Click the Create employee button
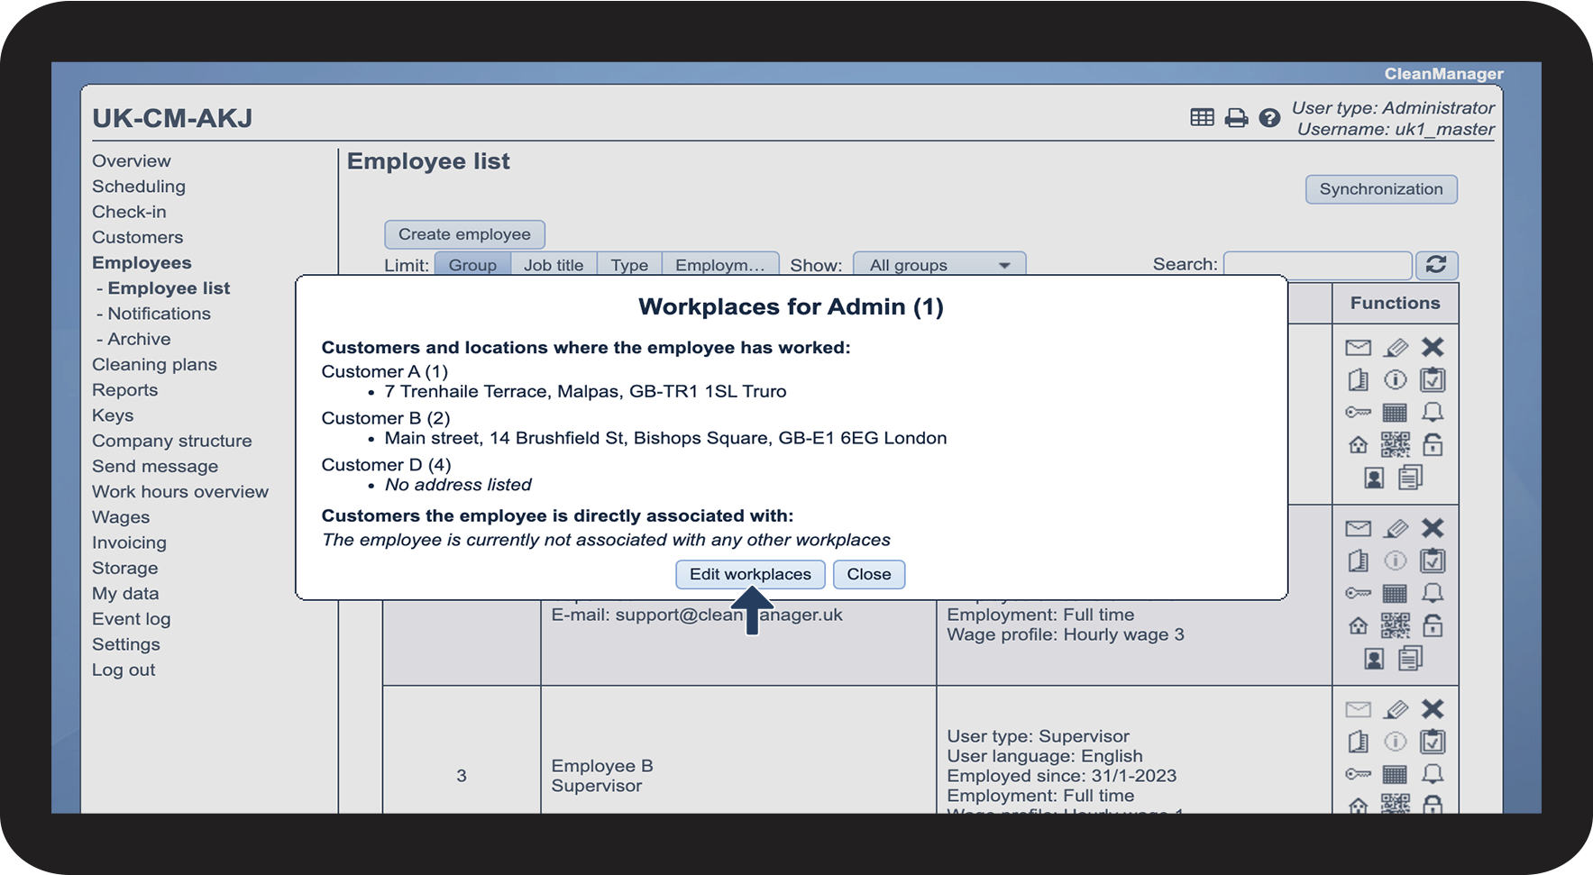The image size is (1593, 875). [464, 234]
